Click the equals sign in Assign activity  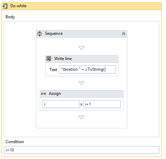click(82, 105)
